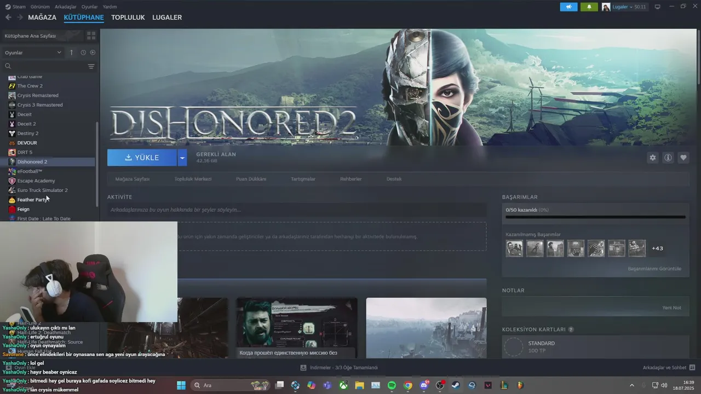Toggle the ready-to-play filter icon
The height and width of the screenshot is (394, 701).
coord(93,53)
